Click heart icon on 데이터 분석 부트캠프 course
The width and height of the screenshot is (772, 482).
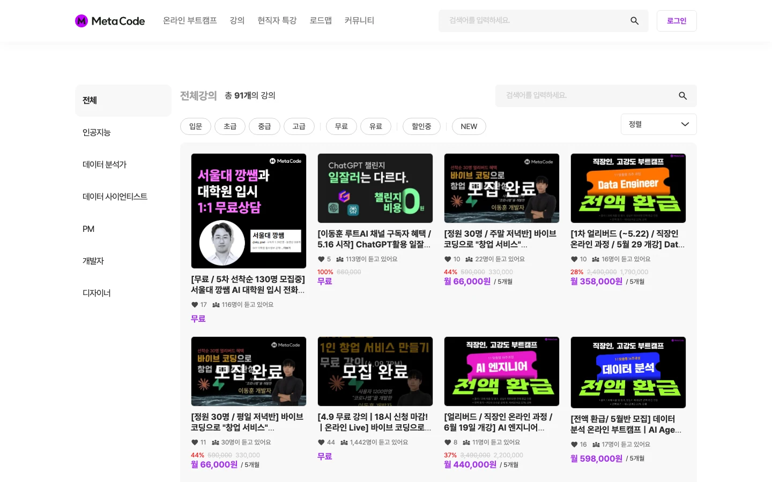[x=574, y=445]
